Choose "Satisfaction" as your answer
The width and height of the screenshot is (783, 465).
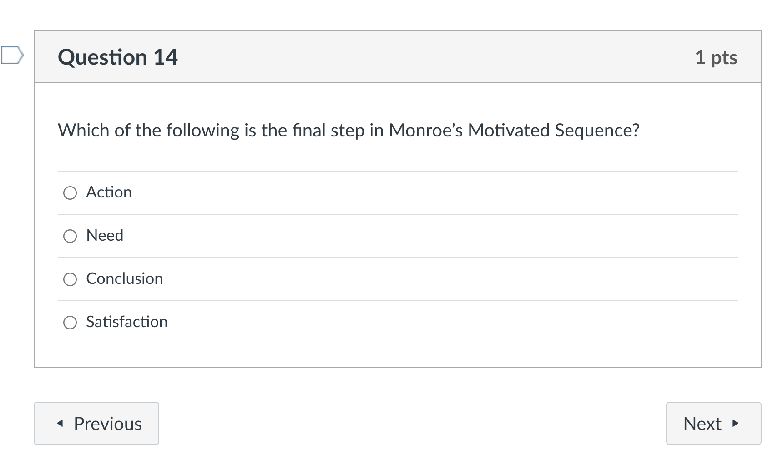[70, 323]
